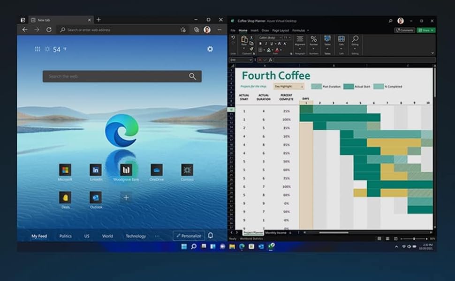Click the Comments button in Excel
Image resolution: width=455 pixels, height=281 pixels.
[404, 30]
